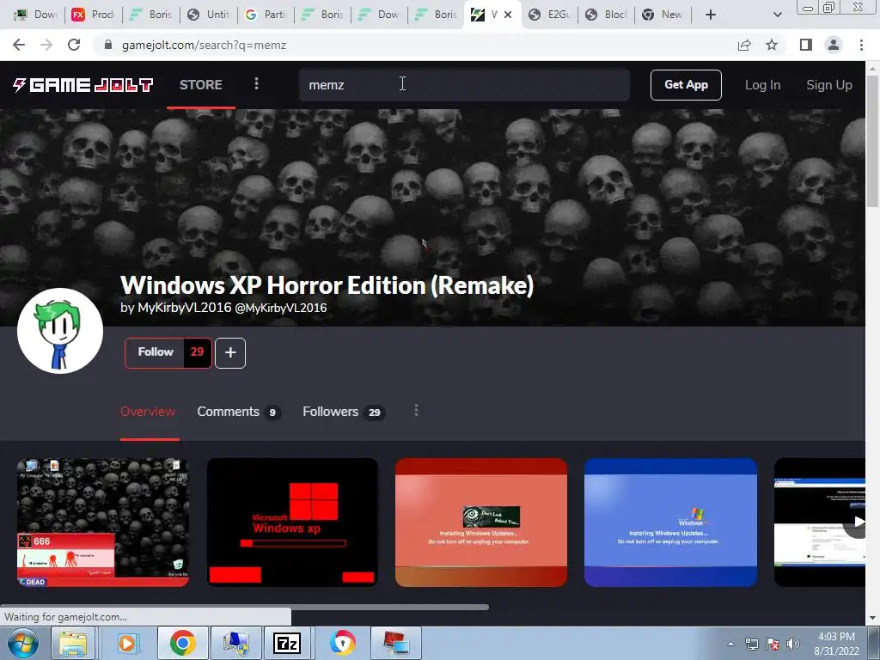Open the more options dots beside Followers
880x660 pixels.
pos(416,410)
